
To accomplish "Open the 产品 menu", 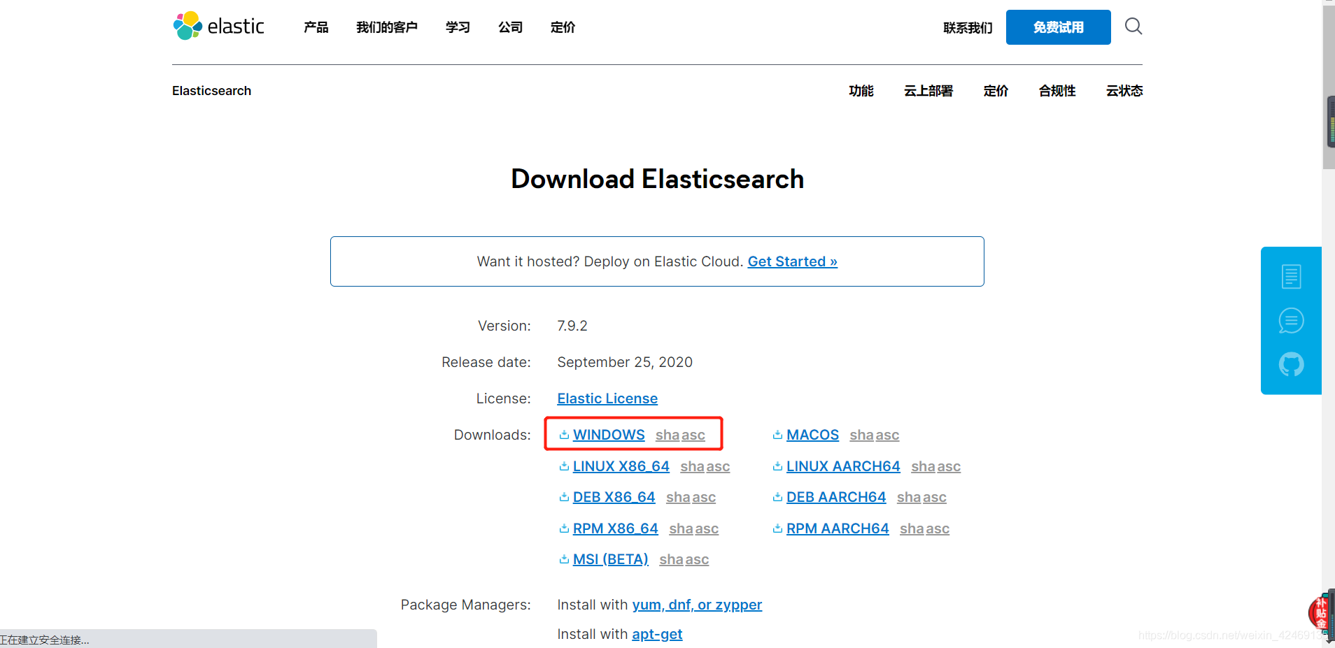I will [x=316, y=27].
